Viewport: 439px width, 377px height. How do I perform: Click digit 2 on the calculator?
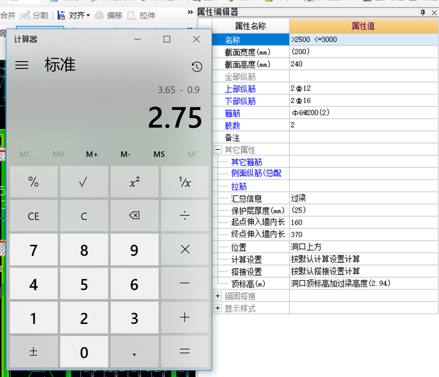point(84,317)
